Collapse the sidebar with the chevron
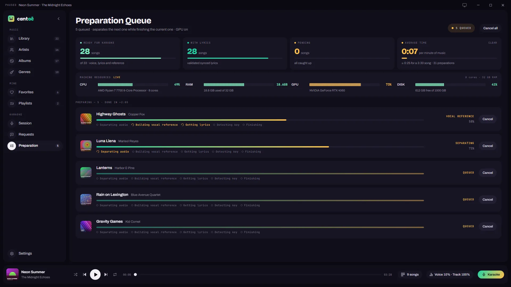The width and height of the screenshot is (511, 287). click(x=59, y=19)
